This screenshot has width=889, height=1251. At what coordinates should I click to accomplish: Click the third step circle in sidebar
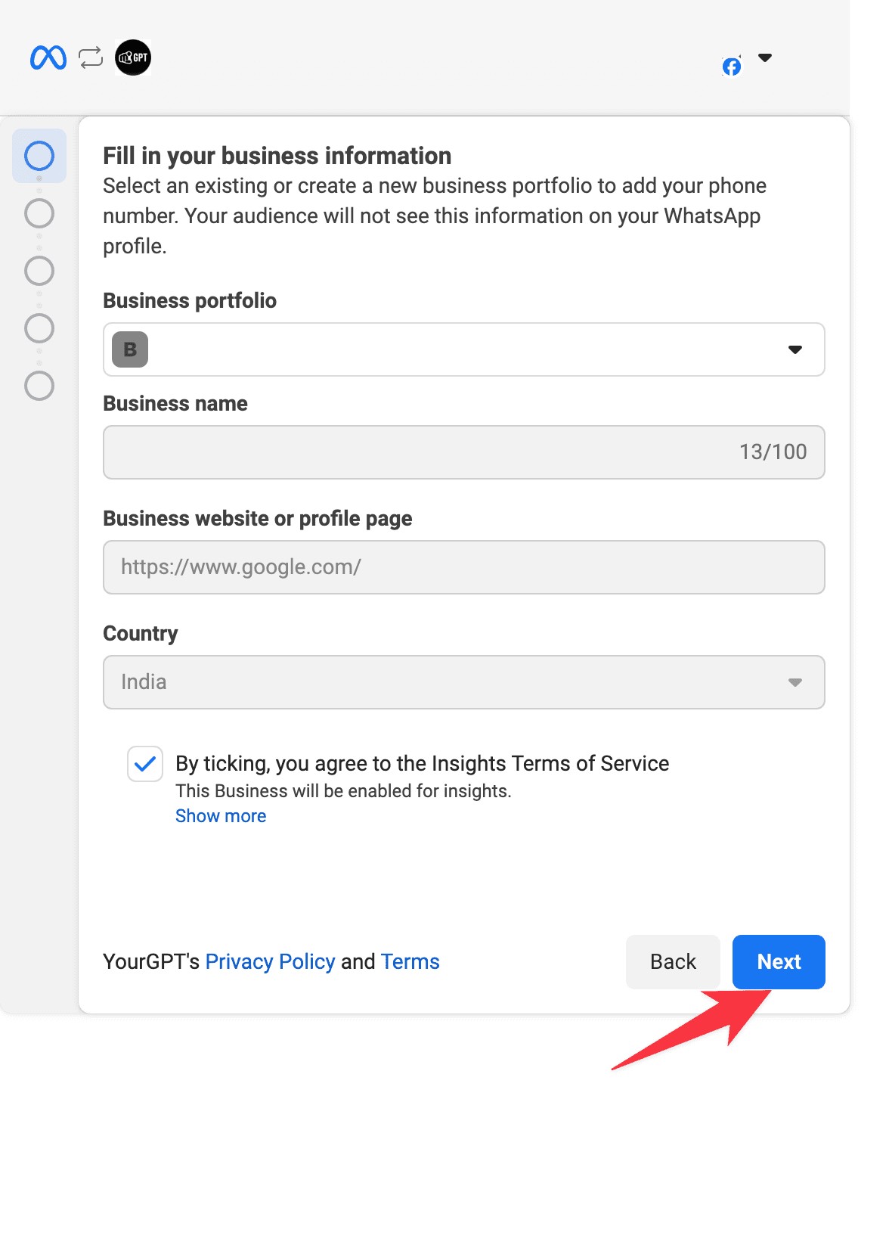tap(39, 270)
